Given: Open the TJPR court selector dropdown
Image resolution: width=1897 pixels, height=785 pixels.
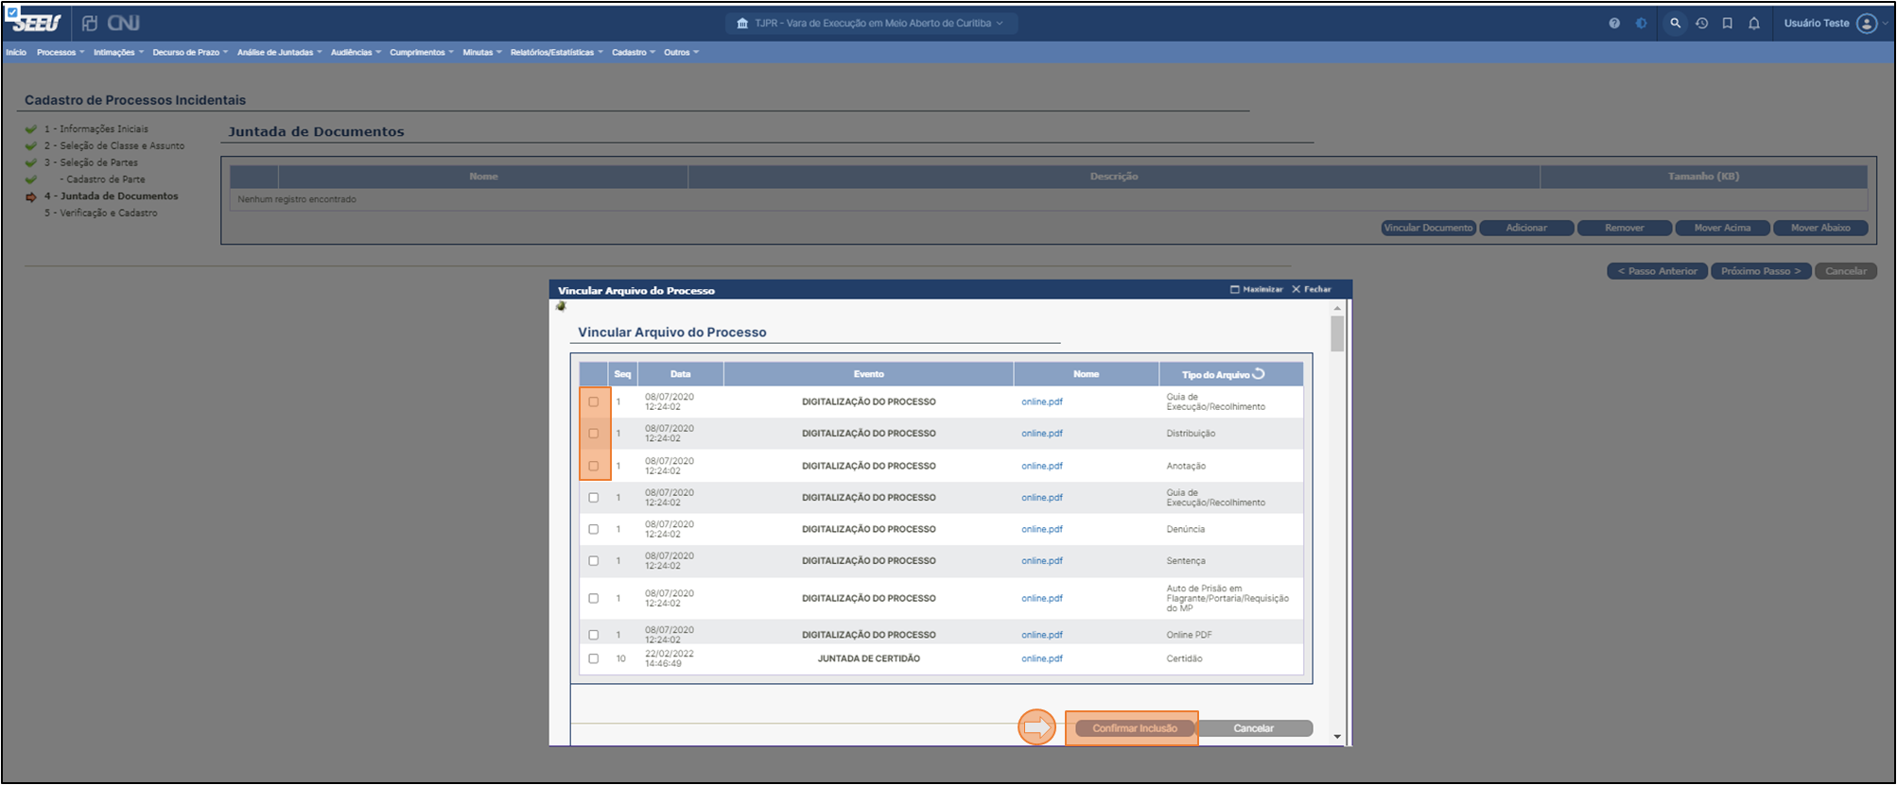Looking at the screenshot, I should (871, 24).
